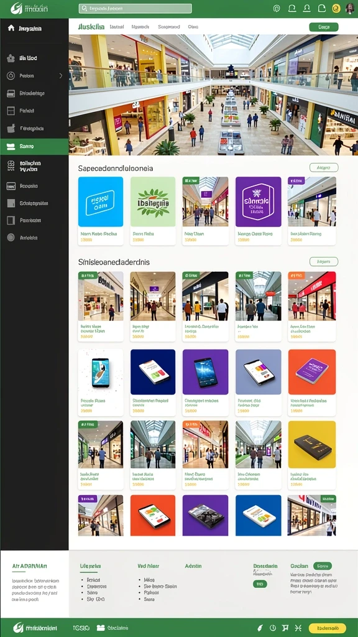Click the printer-like card icon in the sidebar
Screen dimensions: 358x637
tap(11, 93)
